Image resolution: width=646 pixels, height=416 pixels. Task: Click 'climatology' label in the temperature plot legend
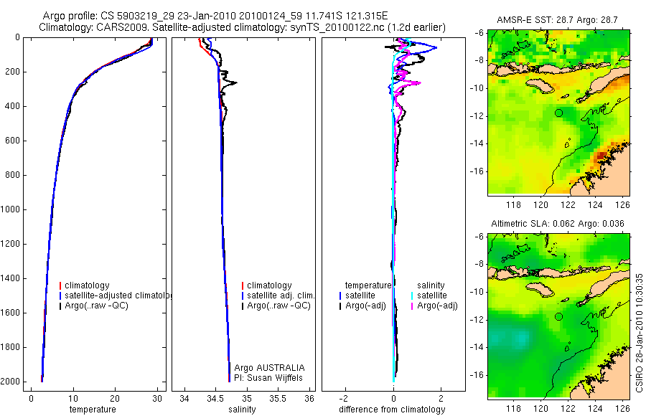pyautogui.click(x=87, y=285)
